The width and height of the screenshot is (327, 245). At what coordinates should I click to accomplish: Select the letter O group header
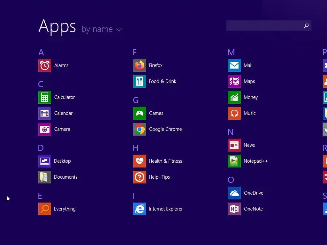coord(231,180)
